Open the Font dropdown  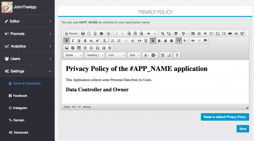116,55
